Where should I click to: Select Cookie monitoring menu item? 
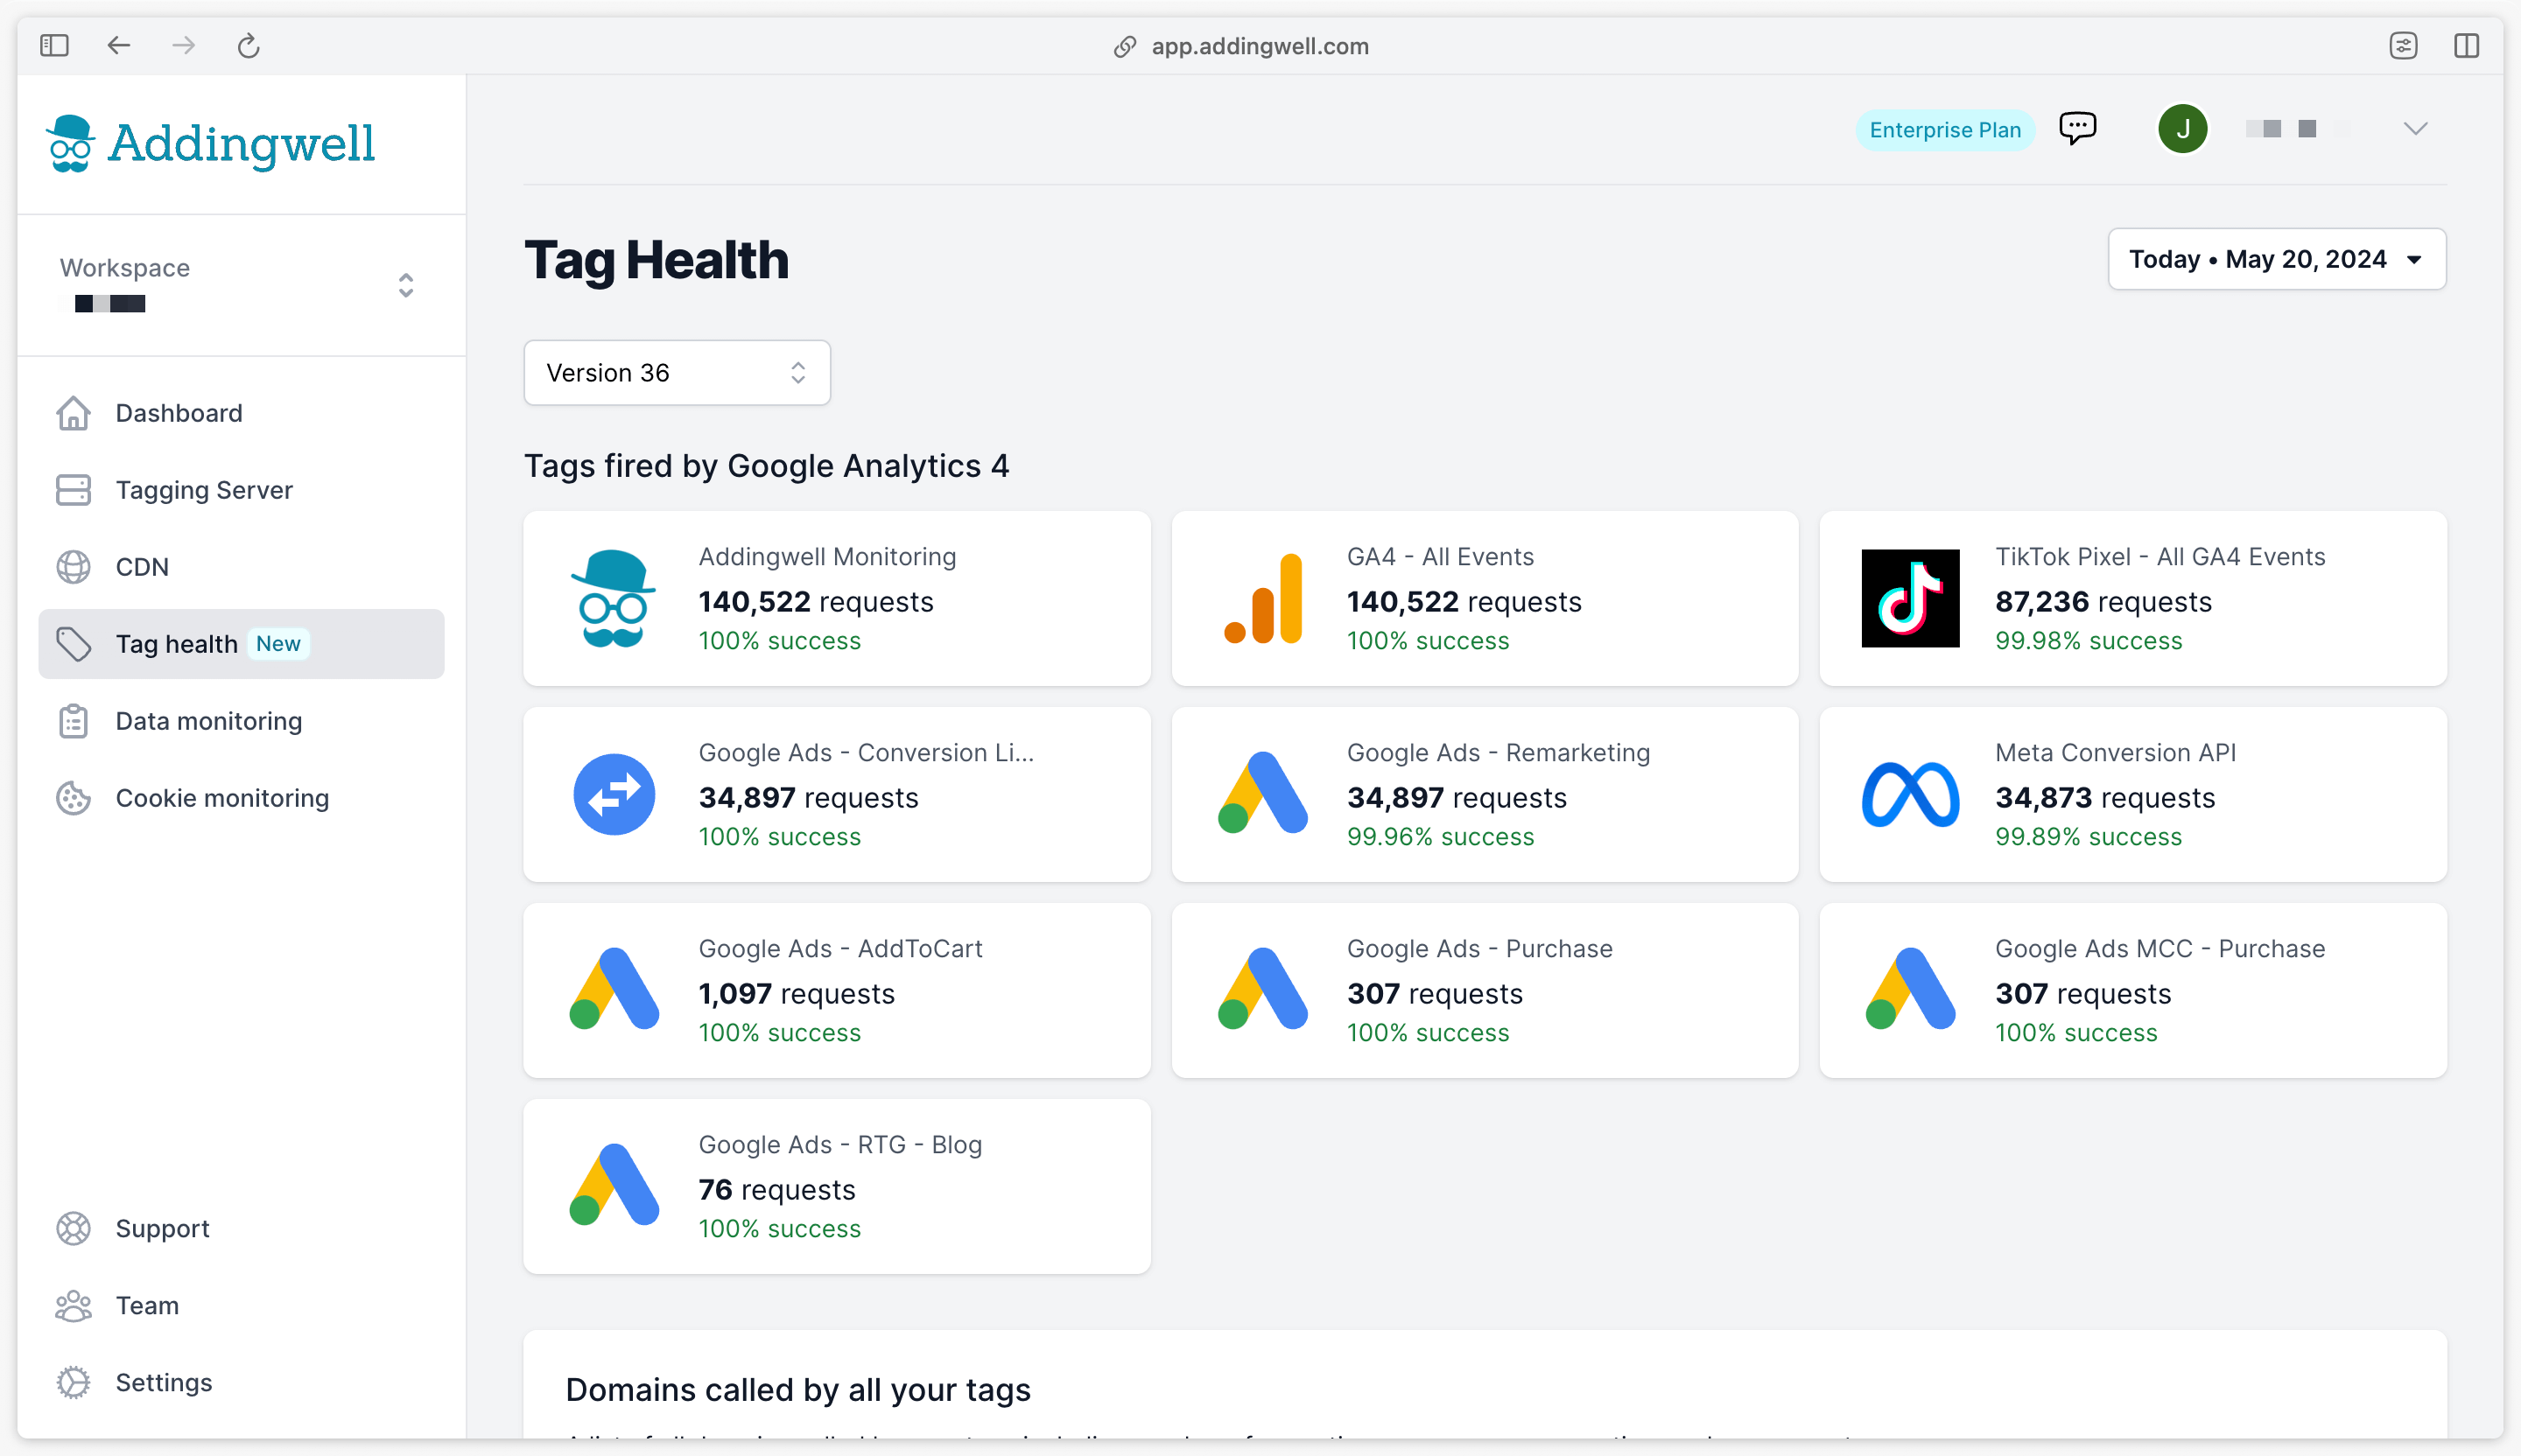222,798
